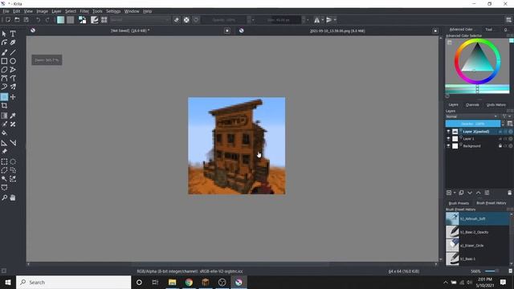Select the Rectangle shape tool
Viewport: 514px width, 289px height.
(x=4, y=61)
